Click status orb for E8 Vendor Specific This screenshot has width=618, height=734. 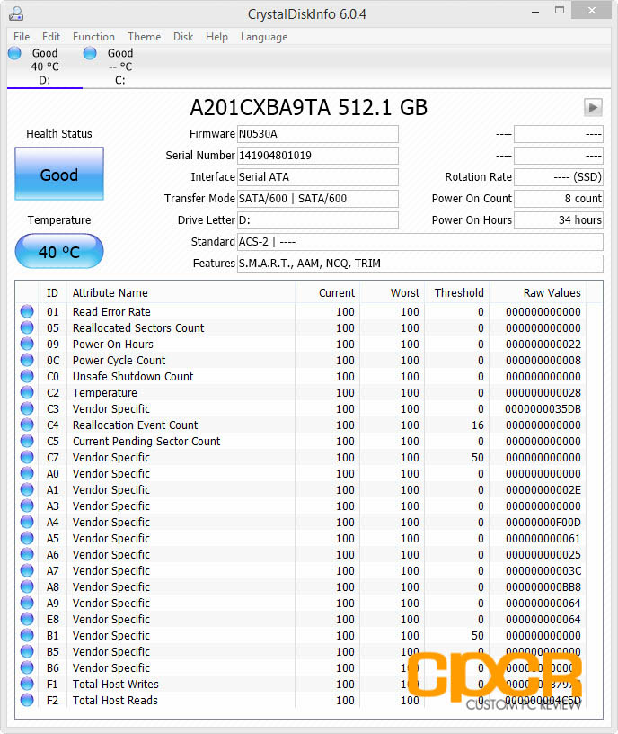coord(27,619)
